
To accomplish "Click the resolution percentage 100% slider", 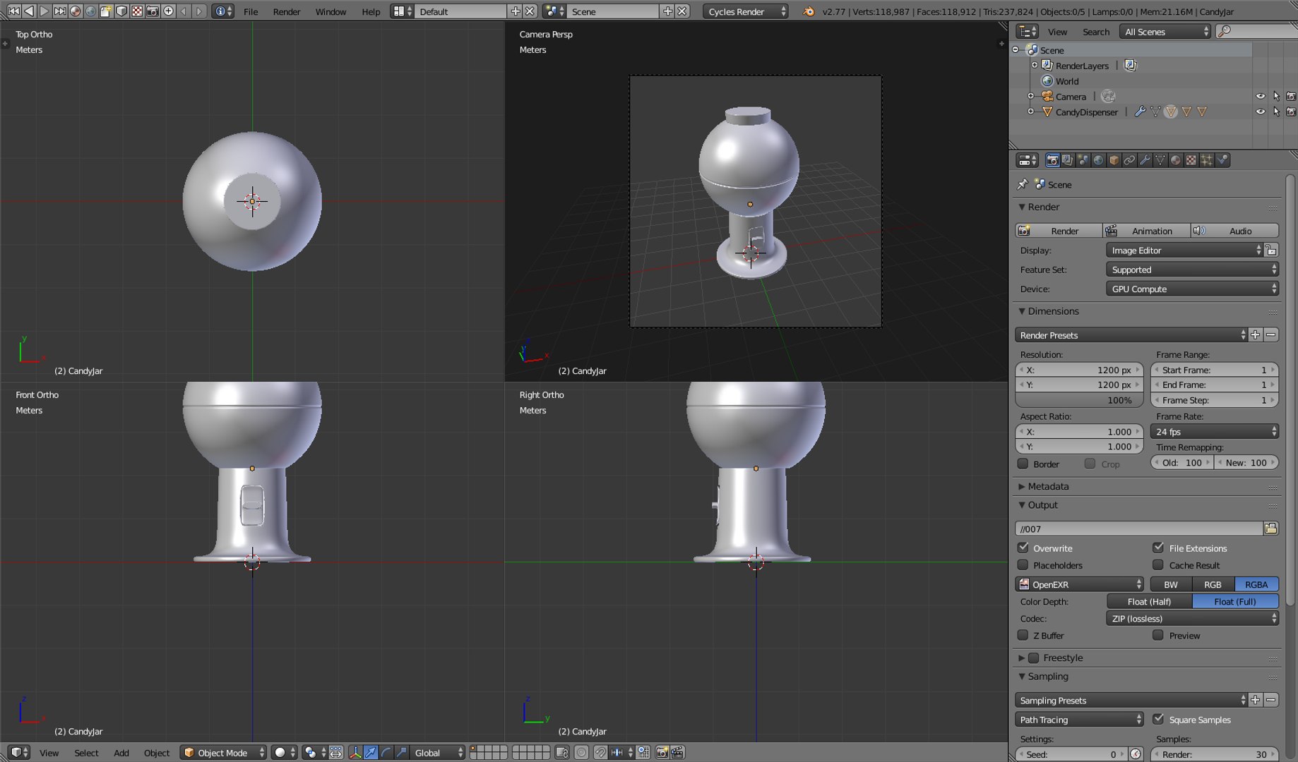I will pos(1079,400).
